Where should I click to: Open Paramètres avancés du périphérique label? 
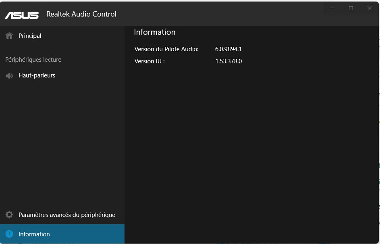click(x=67, y=215)
